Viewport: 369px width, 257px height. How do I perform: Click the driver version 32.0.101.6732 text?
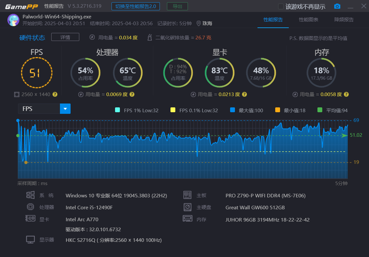point(93,230)
